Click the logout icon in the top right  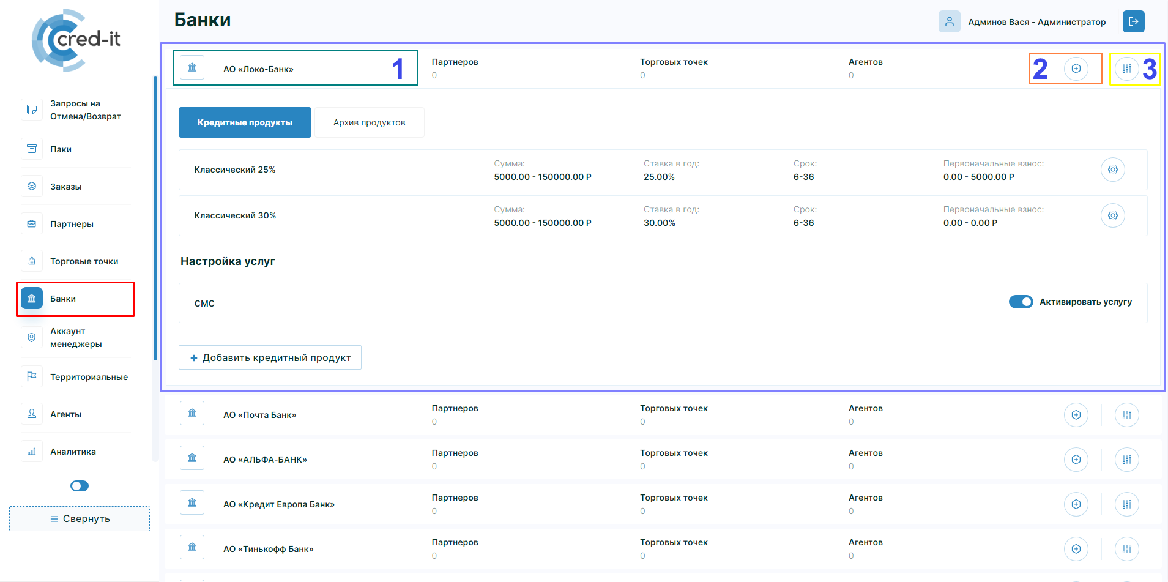click(1133, 21)
